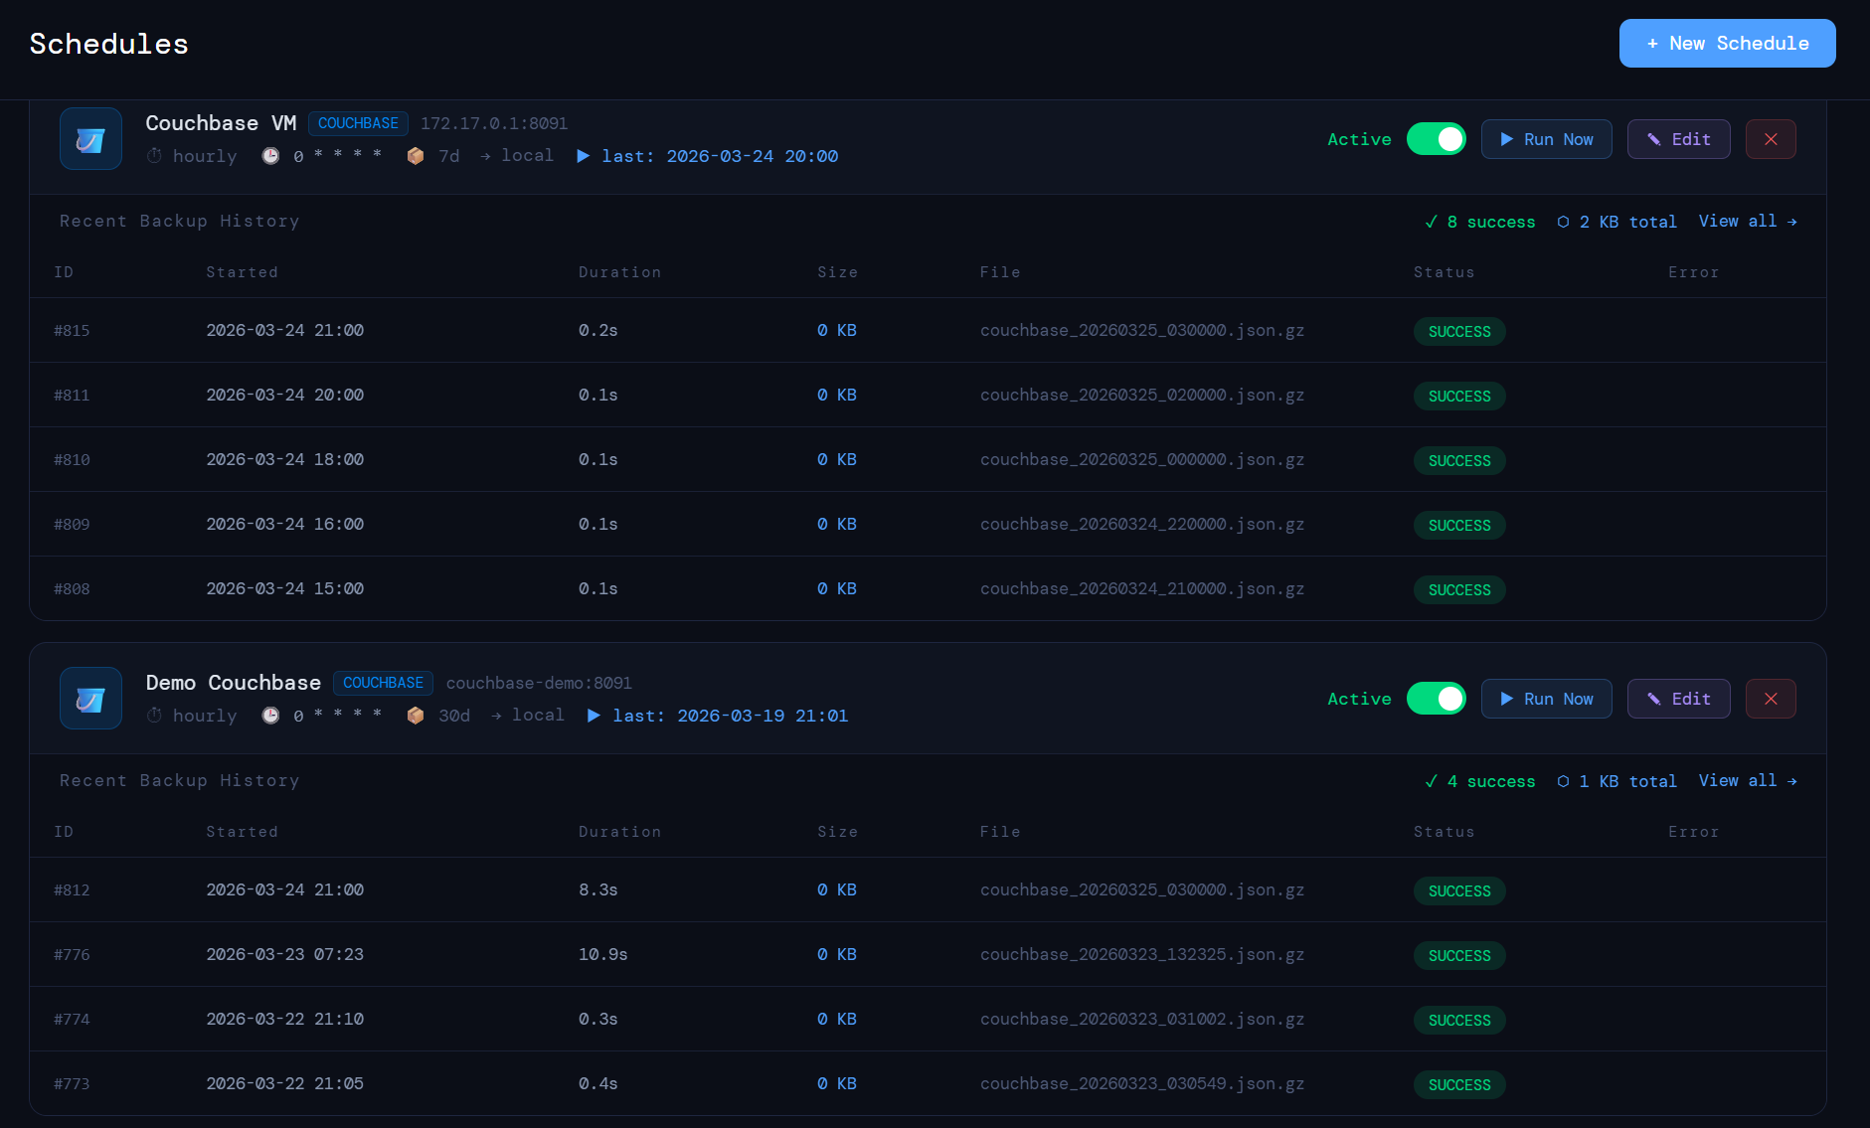The height and width of the screenshot is (1128, 1870).
Task: Click the 8.3s duration value
Action: click(x=597, y=889)
